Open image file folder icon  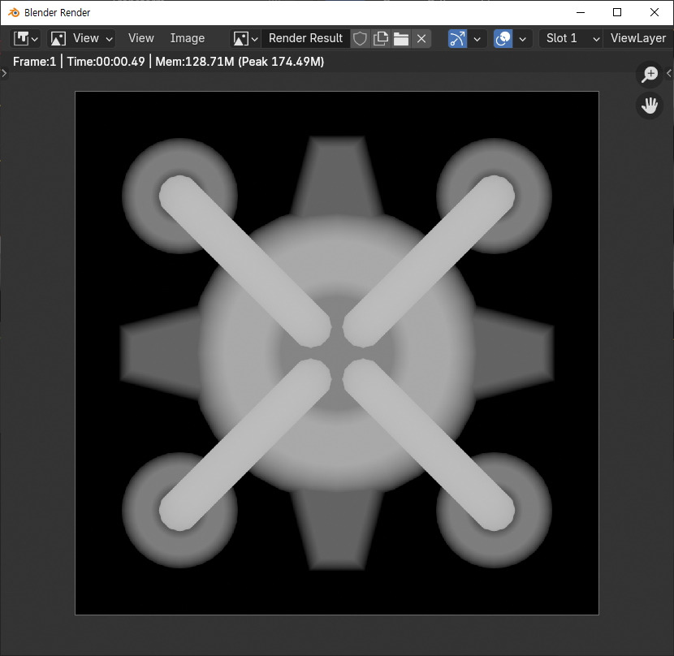(x=401, y=39)
